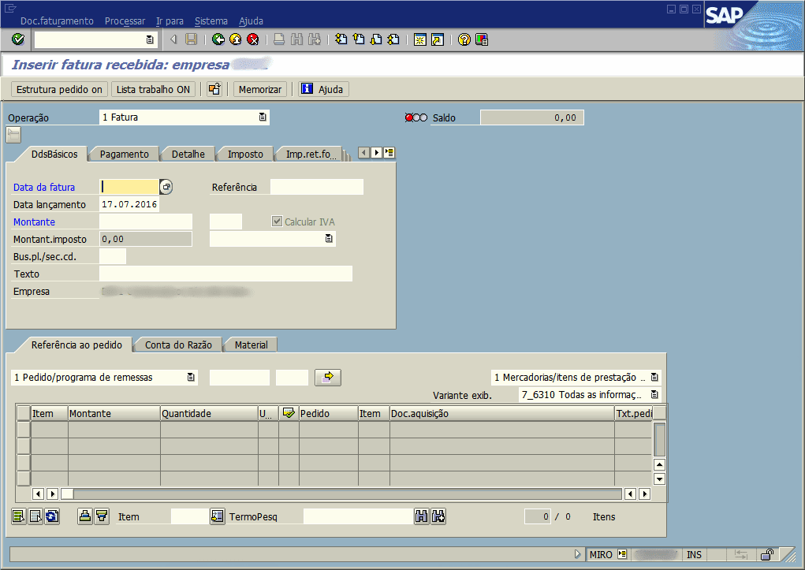Image resolution: width=805 pixels, height=570 pixels.
Task: Click the position item icon next to Item field
Action: pyautogui.click(x=217, y=516)
